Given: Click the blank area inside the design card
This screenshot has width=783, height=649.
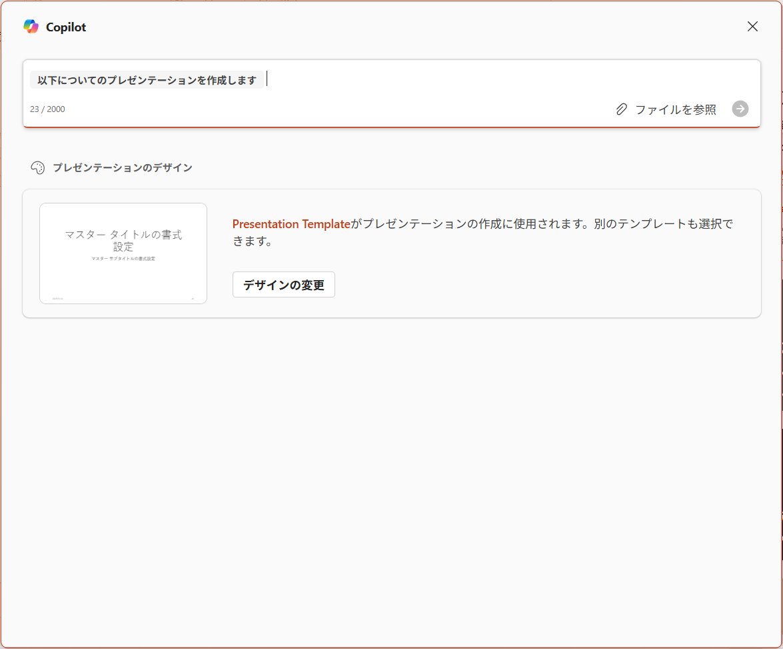Looking at the screenshot, I should point(549,285).
